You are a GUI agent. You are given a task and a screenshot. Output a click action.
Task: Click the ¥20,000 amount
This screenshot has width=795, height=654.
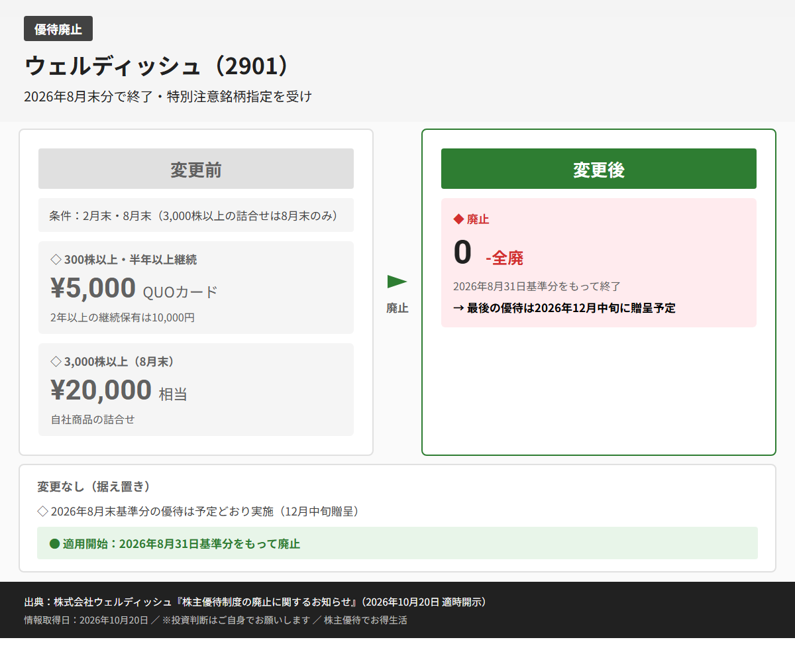point(101,390)
